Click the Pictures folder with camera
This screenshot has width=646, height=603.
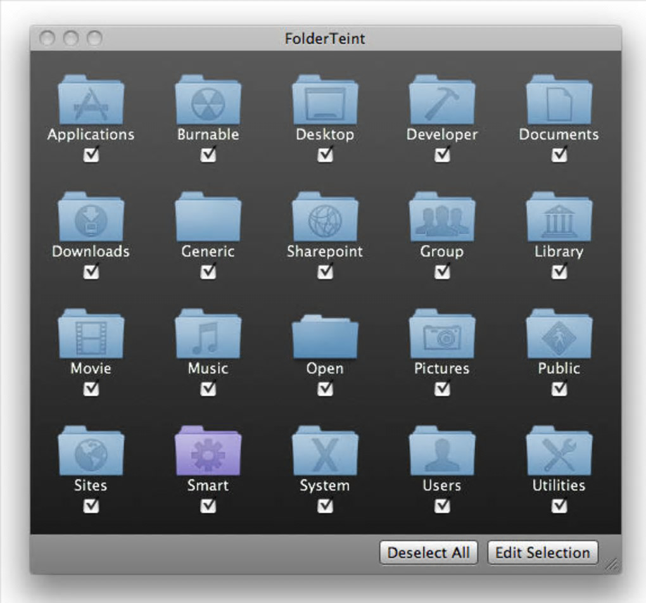tap(442, 333)
